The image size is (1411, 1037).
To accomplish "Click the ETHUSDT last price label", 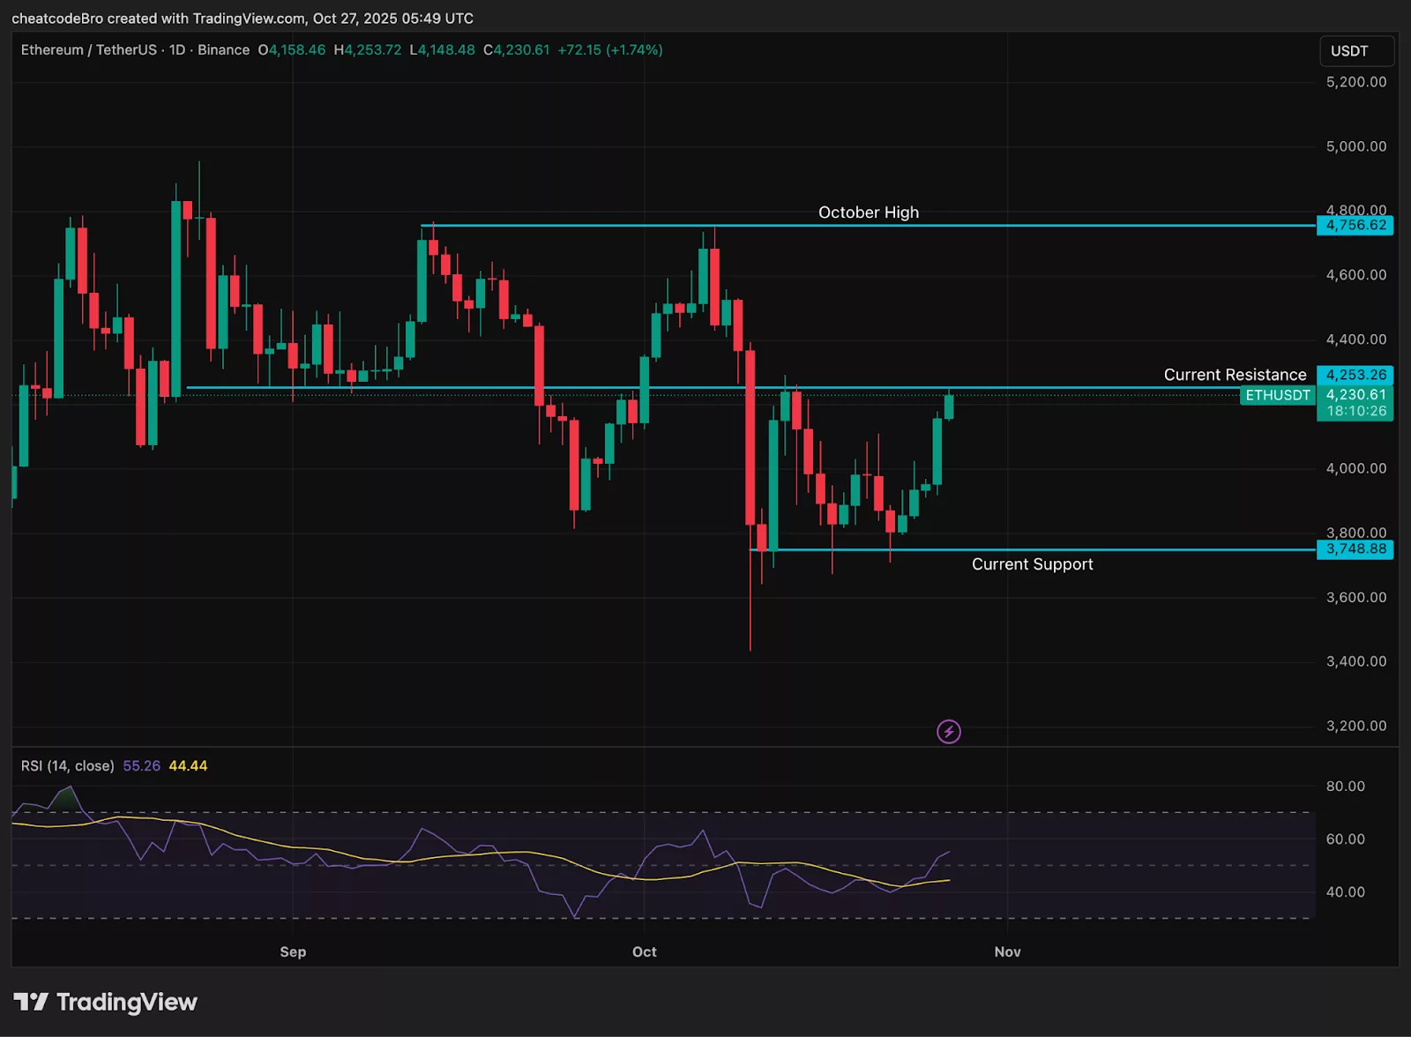I will click(x=1277, y=395).
